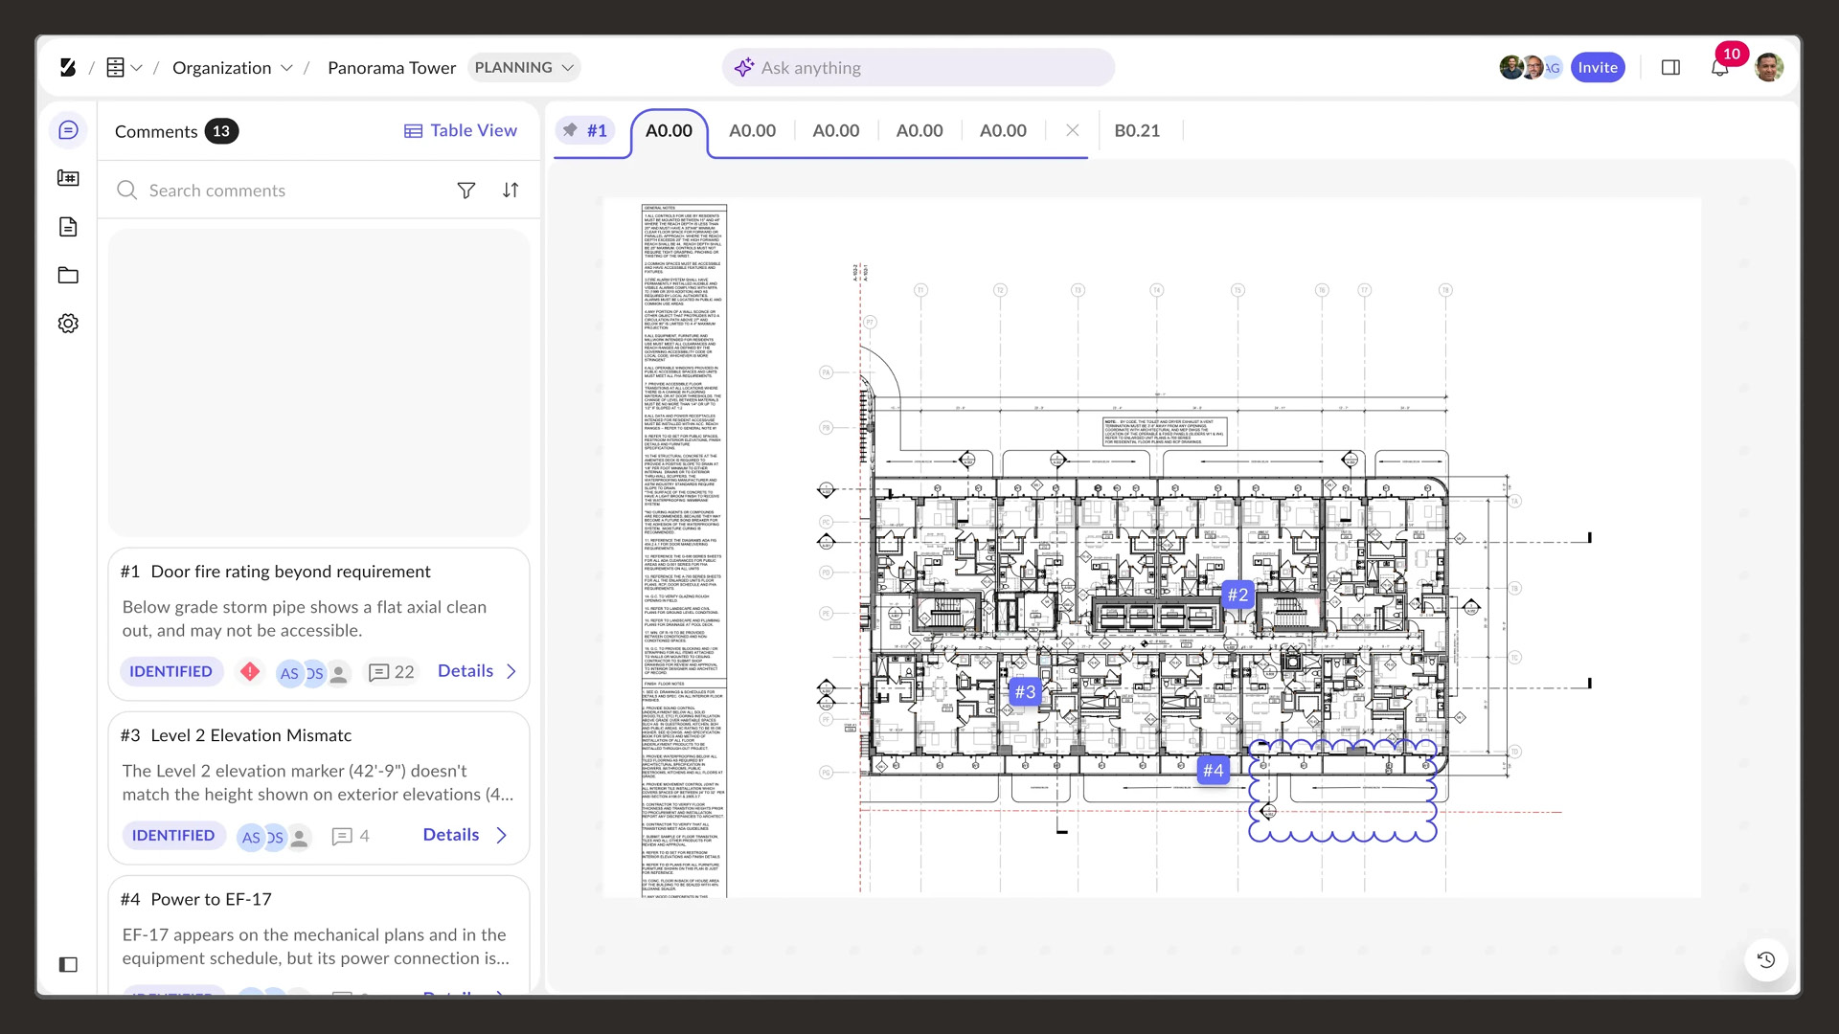The image size is (1839, 1034).
Task: Click the comments count badge 13
Action: (221, 131)
